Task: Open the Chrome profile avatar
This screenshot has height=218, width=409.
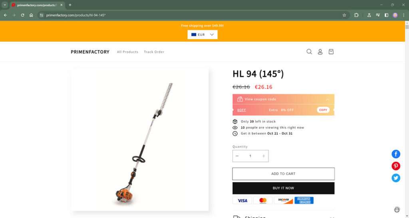Action: click(x=395, y=15)
